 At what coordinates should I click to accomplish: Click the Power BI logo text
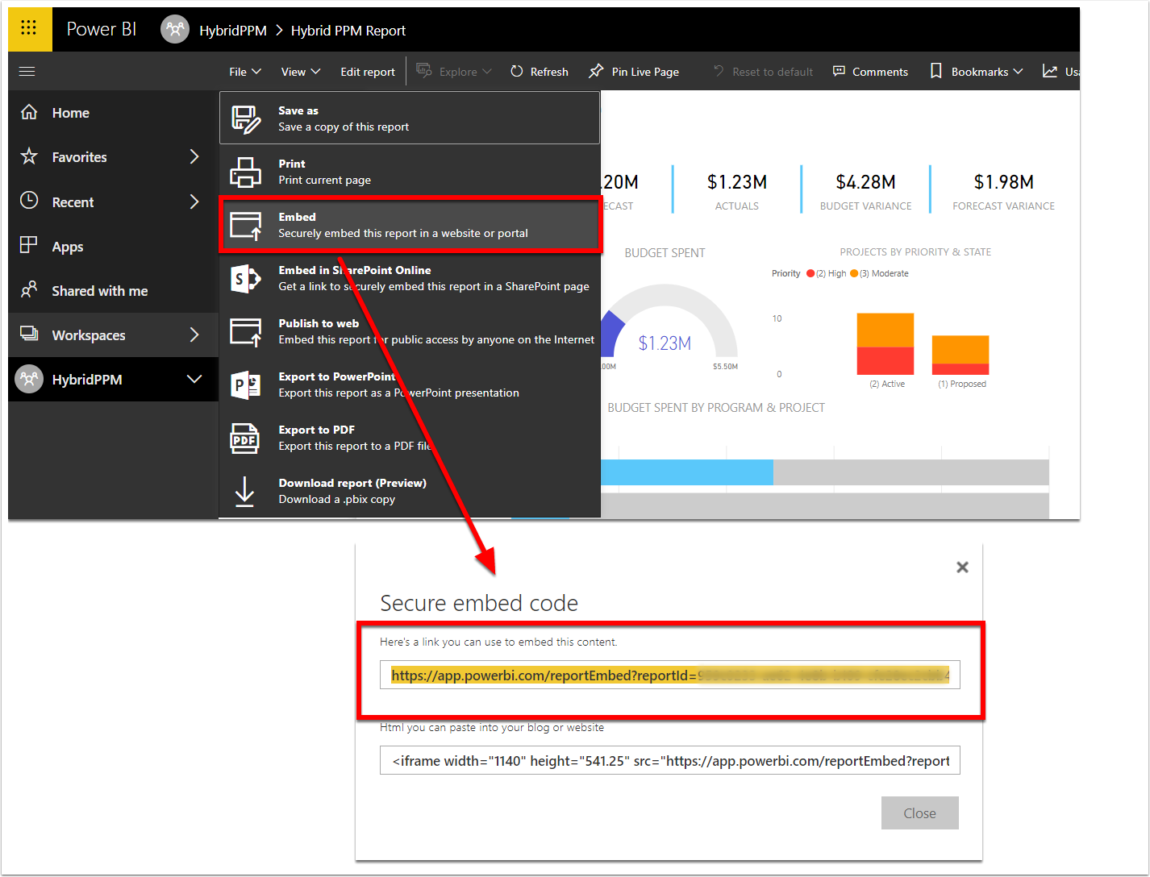click(102, 29)
